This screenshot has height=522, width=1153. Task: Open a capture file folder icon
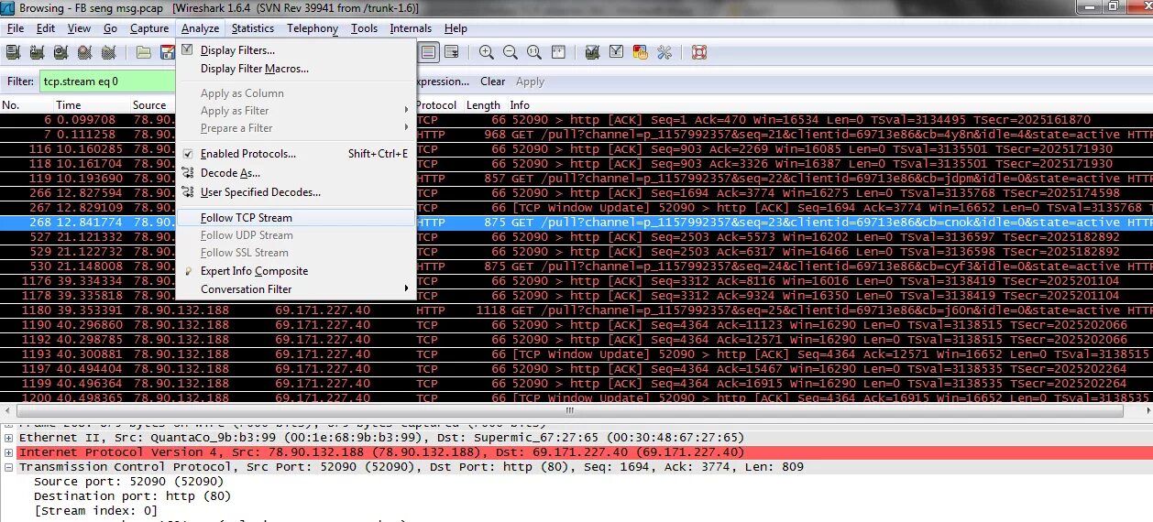[x=143, y=52]
